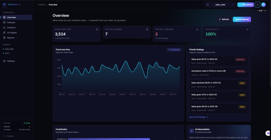Collapse the sidebar
The image size is (271, 140).
point(8,136)
